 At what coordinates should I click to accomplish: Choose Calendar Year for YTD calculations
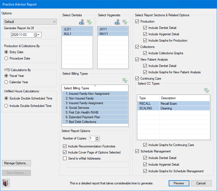pos(6,82)
